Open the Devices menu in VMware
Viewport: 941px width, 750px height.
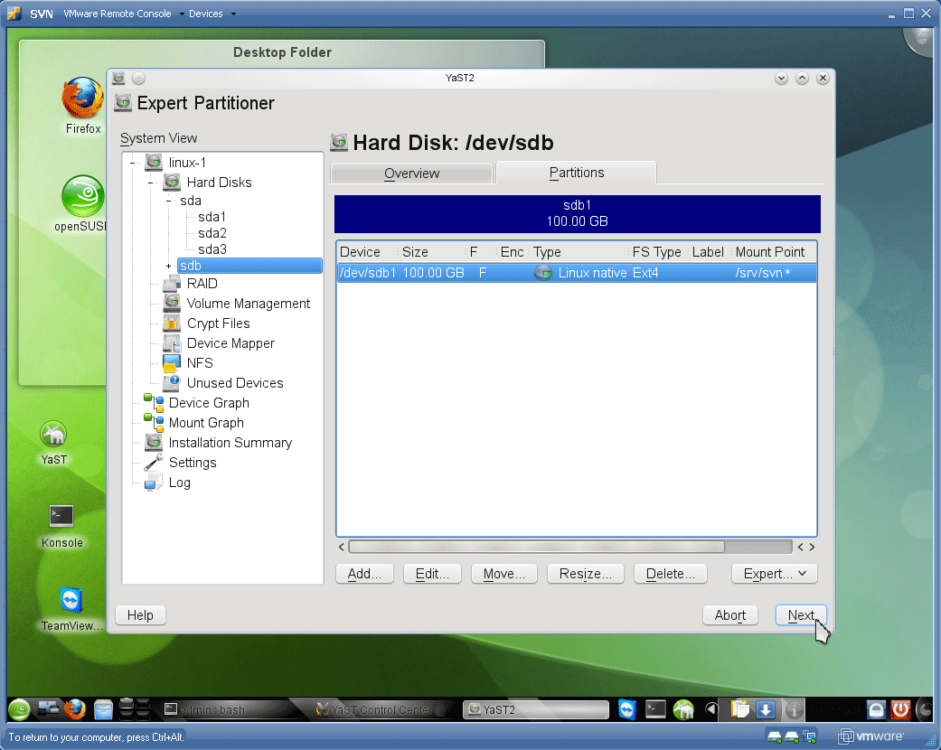[x=212, y=14]
